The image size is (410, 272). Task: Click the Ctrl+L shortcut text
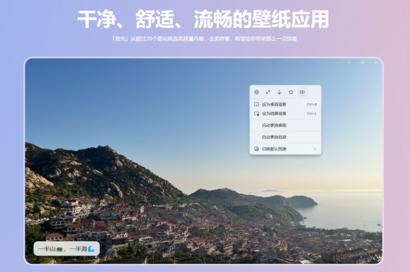[x=312, y=113]
